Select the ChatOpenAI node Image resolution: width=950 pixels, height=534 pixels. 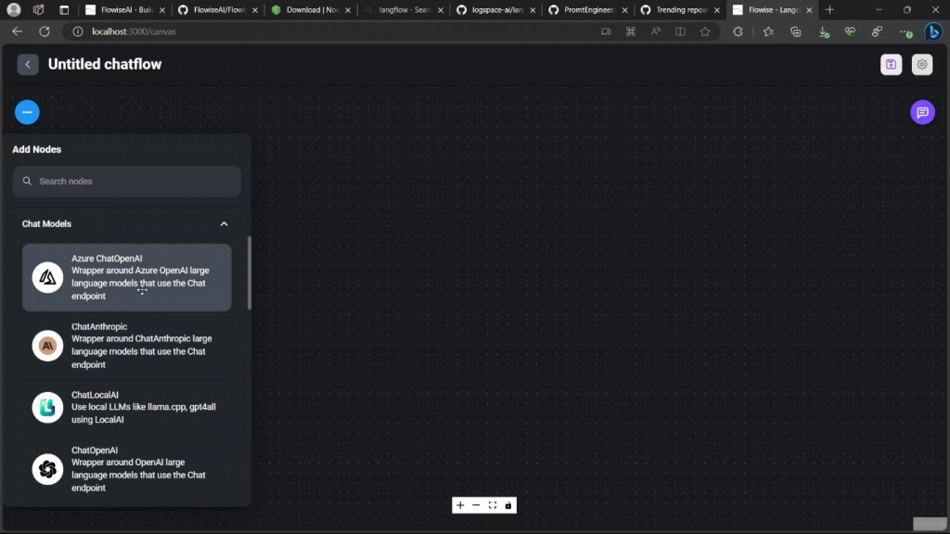(126, 469)
